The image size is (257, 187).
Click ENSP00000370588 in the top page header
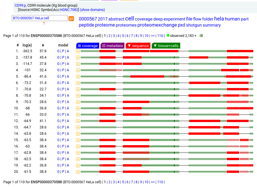(46, 36)
